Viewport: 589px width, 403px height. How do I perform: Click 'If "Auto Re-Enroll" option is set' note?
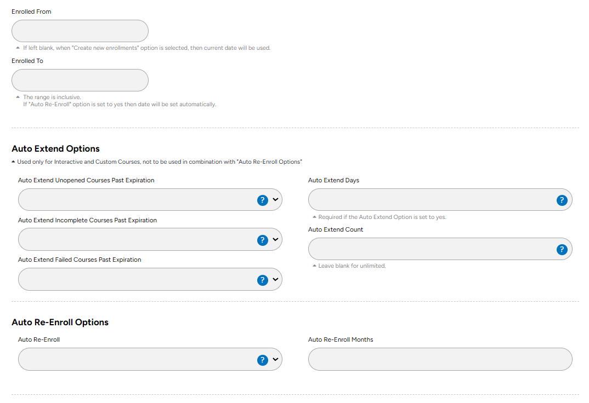[x=120, y=104]
